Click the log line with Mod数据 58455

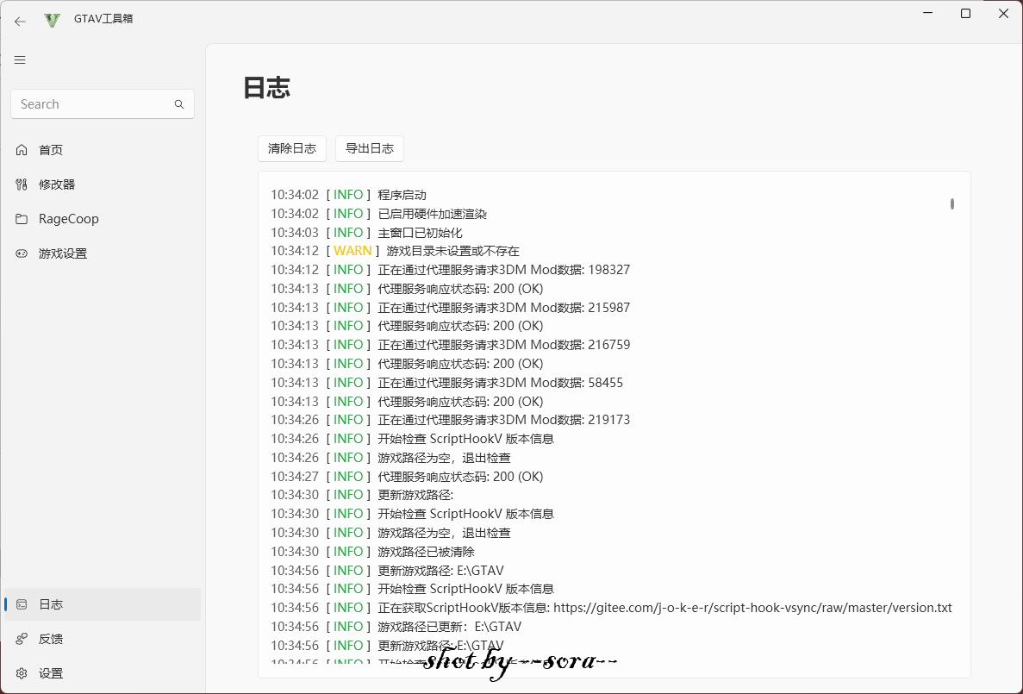point(447,383)
